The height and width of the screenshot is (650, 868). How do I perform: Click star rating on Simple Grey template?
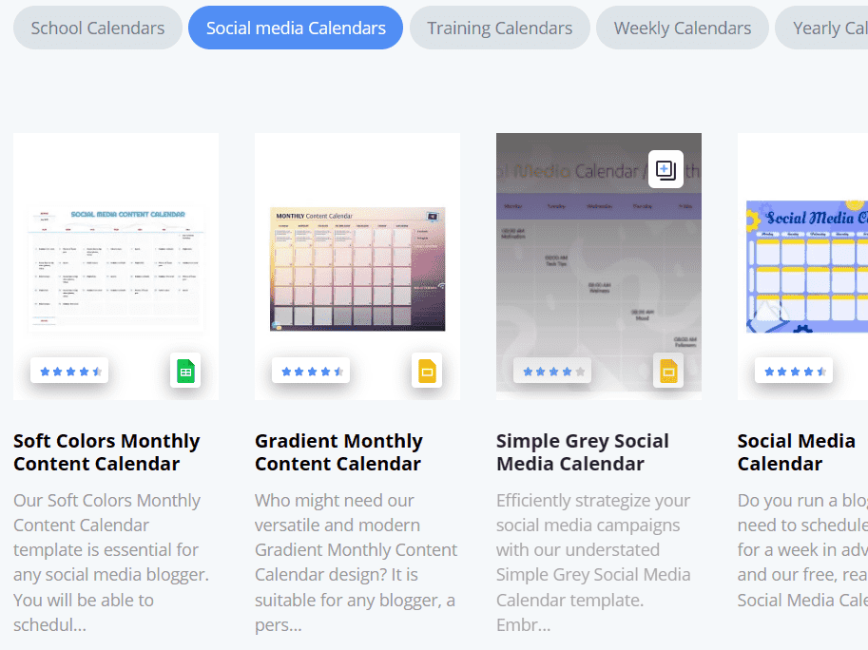click(x=552, y=371)
